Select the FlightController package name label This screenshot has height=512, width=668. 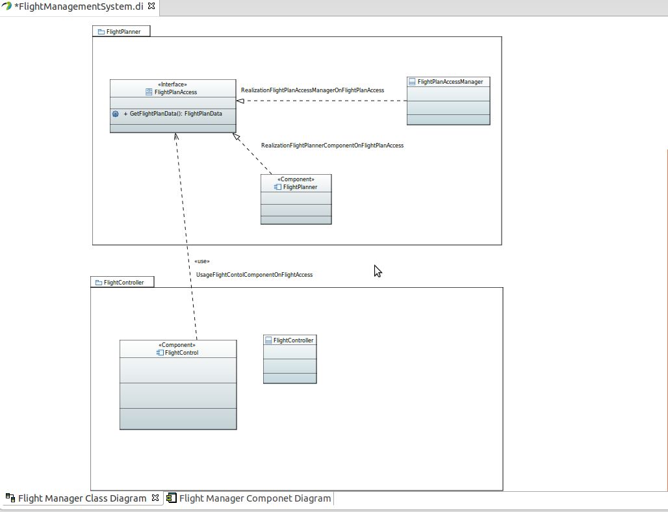[x=124, y=283]
